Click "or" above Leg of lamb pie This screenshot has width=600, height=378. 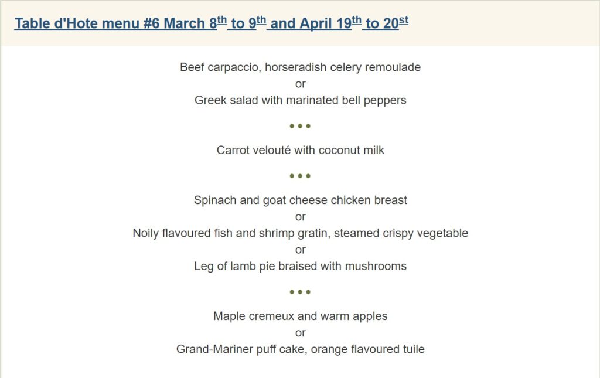tap(300, 250)
